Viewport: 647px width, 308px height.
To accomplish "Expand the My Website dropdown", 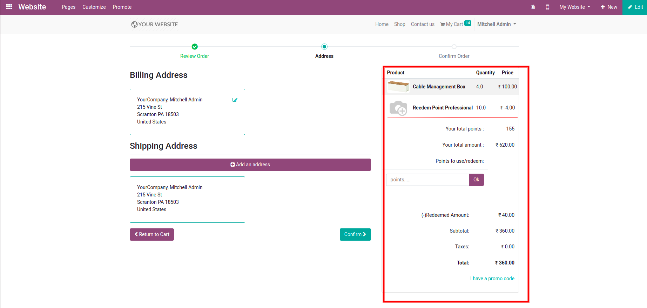I will pyautogui.click(x=574, y=7).
